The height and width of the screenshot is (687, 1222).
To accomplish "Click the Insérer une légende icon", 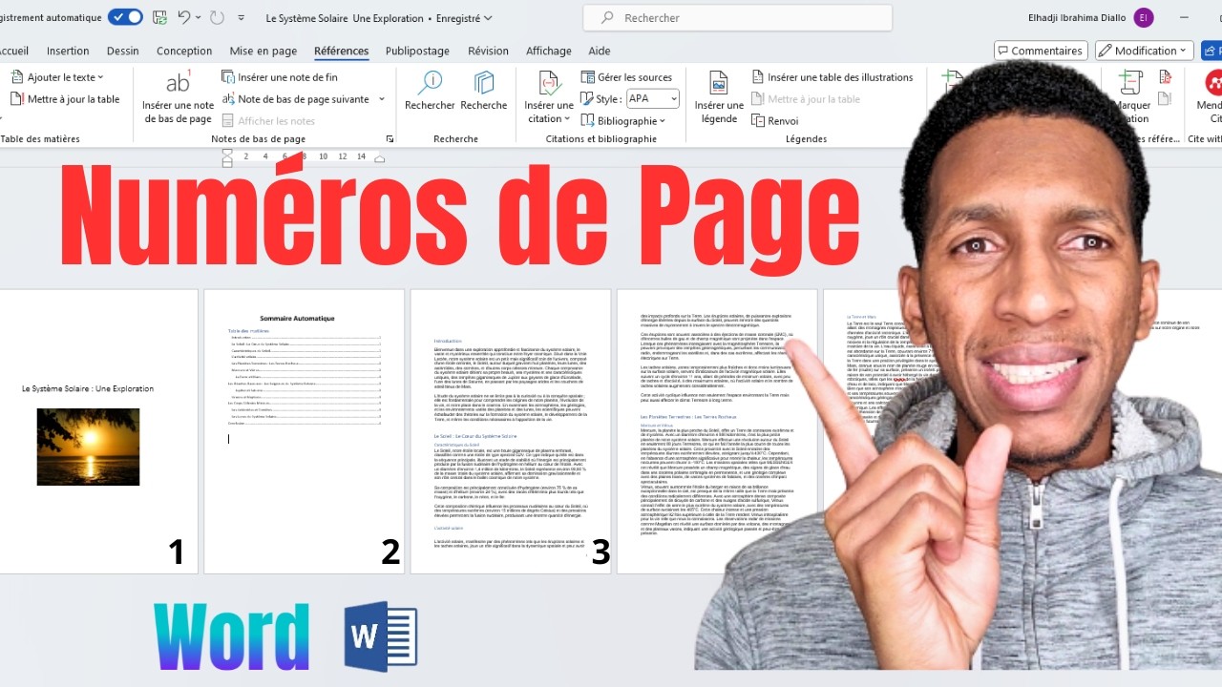I will click(719, 83).
